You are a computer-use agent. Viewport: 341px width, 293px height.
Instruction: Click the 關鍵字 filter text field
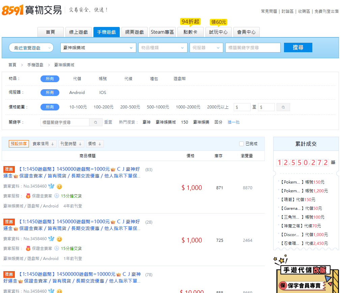tap(65, 122)
